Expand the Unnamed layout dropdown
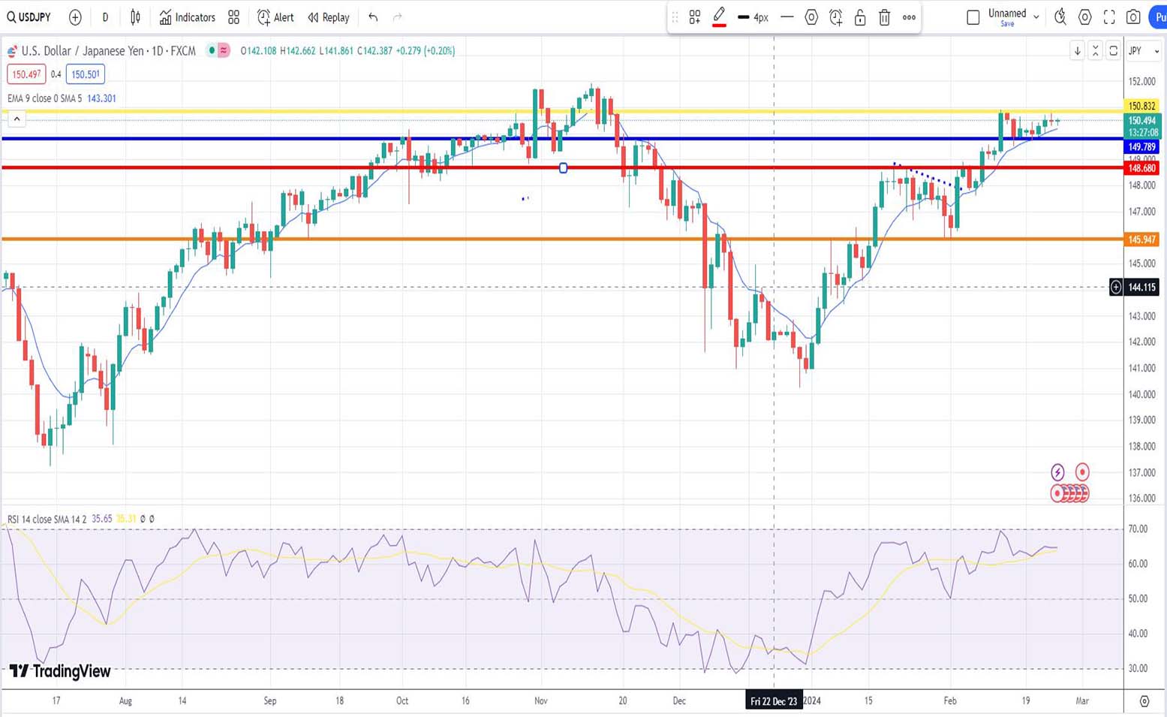Screen dimensions: 1167x717 1036,17
